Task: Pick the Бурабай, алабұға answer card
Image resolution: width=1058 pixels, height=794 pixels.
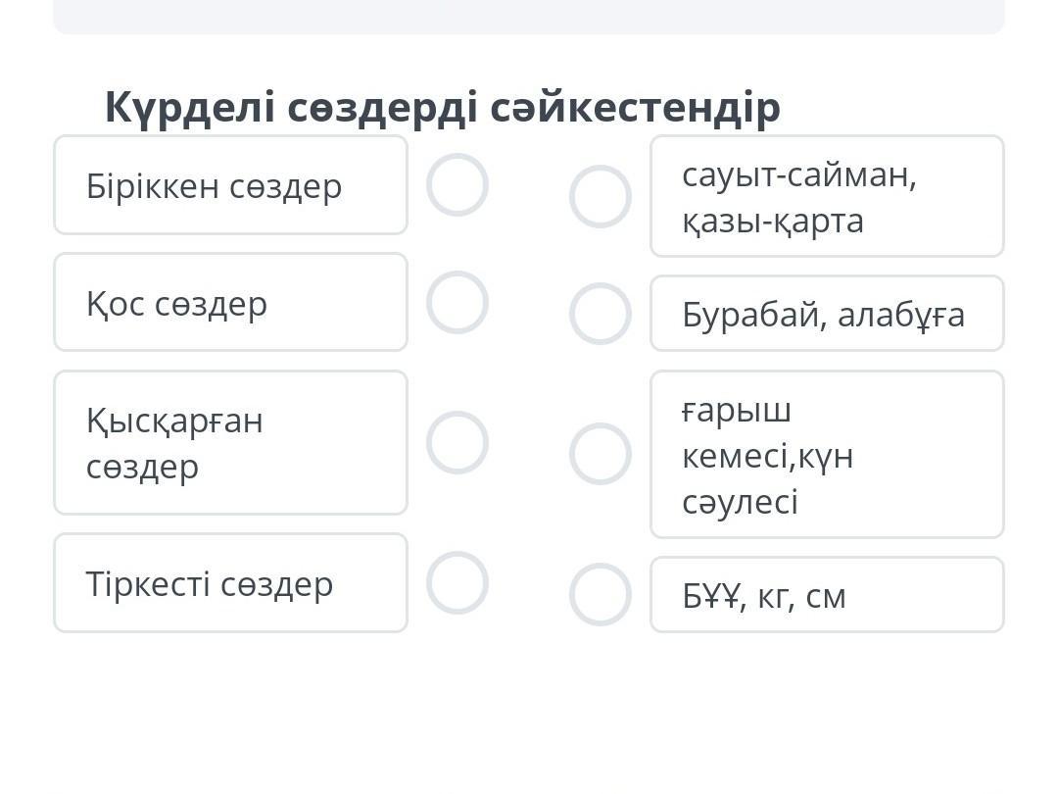Action: pos(827,314)
